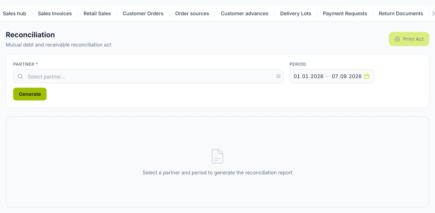The image size is (435, 213).
Task: Open the partner list filter icon
Action: point(278,77)
